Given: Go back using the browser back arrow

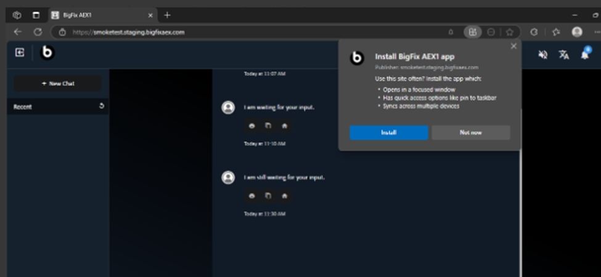Looking at the screenshot, I should 18,32.
